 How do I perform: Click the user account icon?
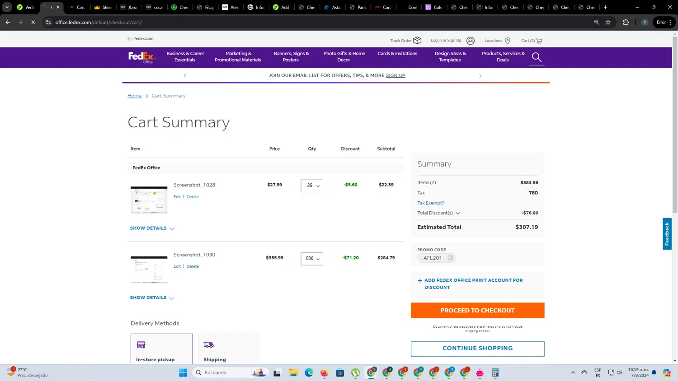pos(471,41)
